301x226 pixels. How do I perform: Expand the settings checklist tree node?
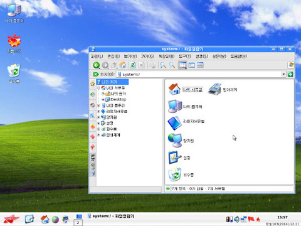pos(98,123)
